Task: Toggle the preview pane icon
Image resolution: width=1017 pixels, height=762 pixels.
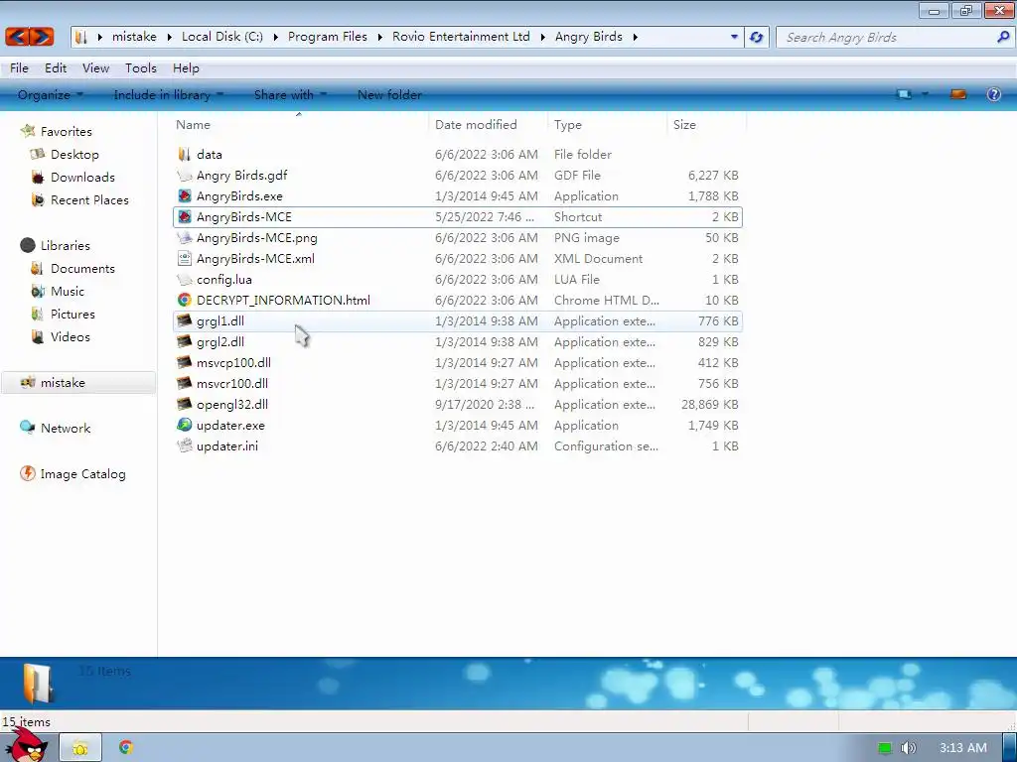Action: pyautogui.click(x=958, y=94)
